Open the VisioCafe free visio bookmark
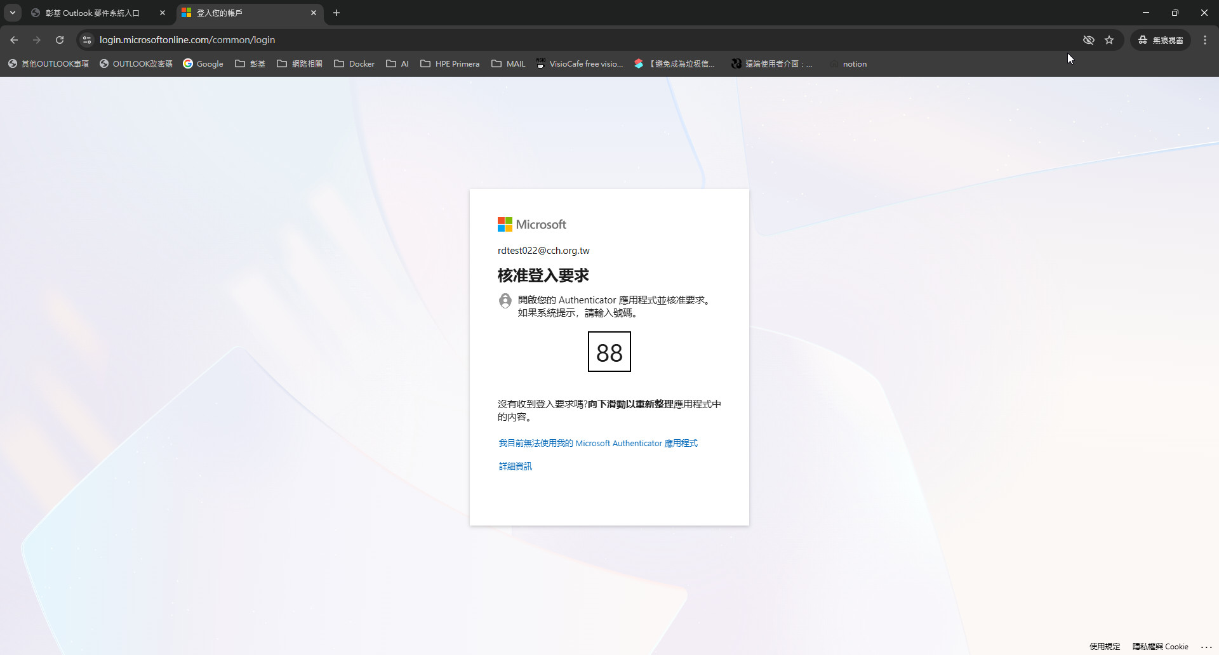 click(x=579, y=64)
